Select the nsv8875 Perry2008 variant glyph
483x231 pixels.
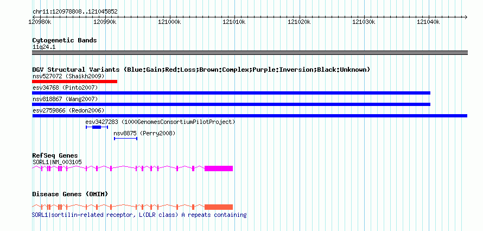[x=126, y=139]
